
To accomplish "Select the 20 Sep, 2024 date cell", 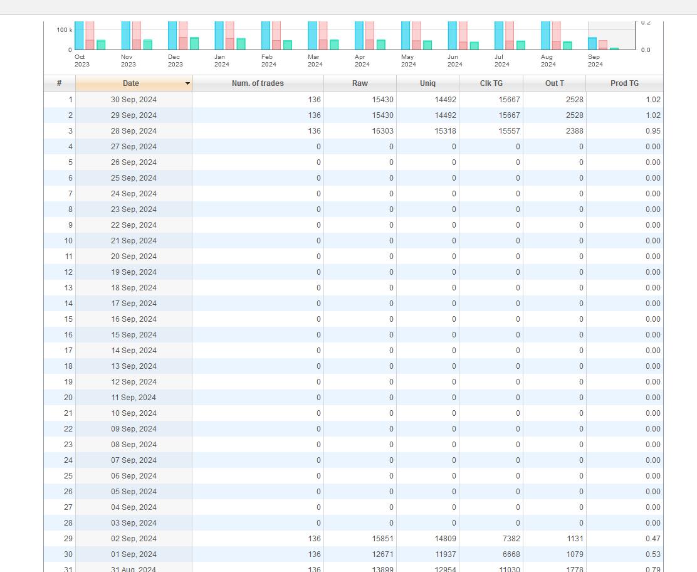I will pos(134,256).
